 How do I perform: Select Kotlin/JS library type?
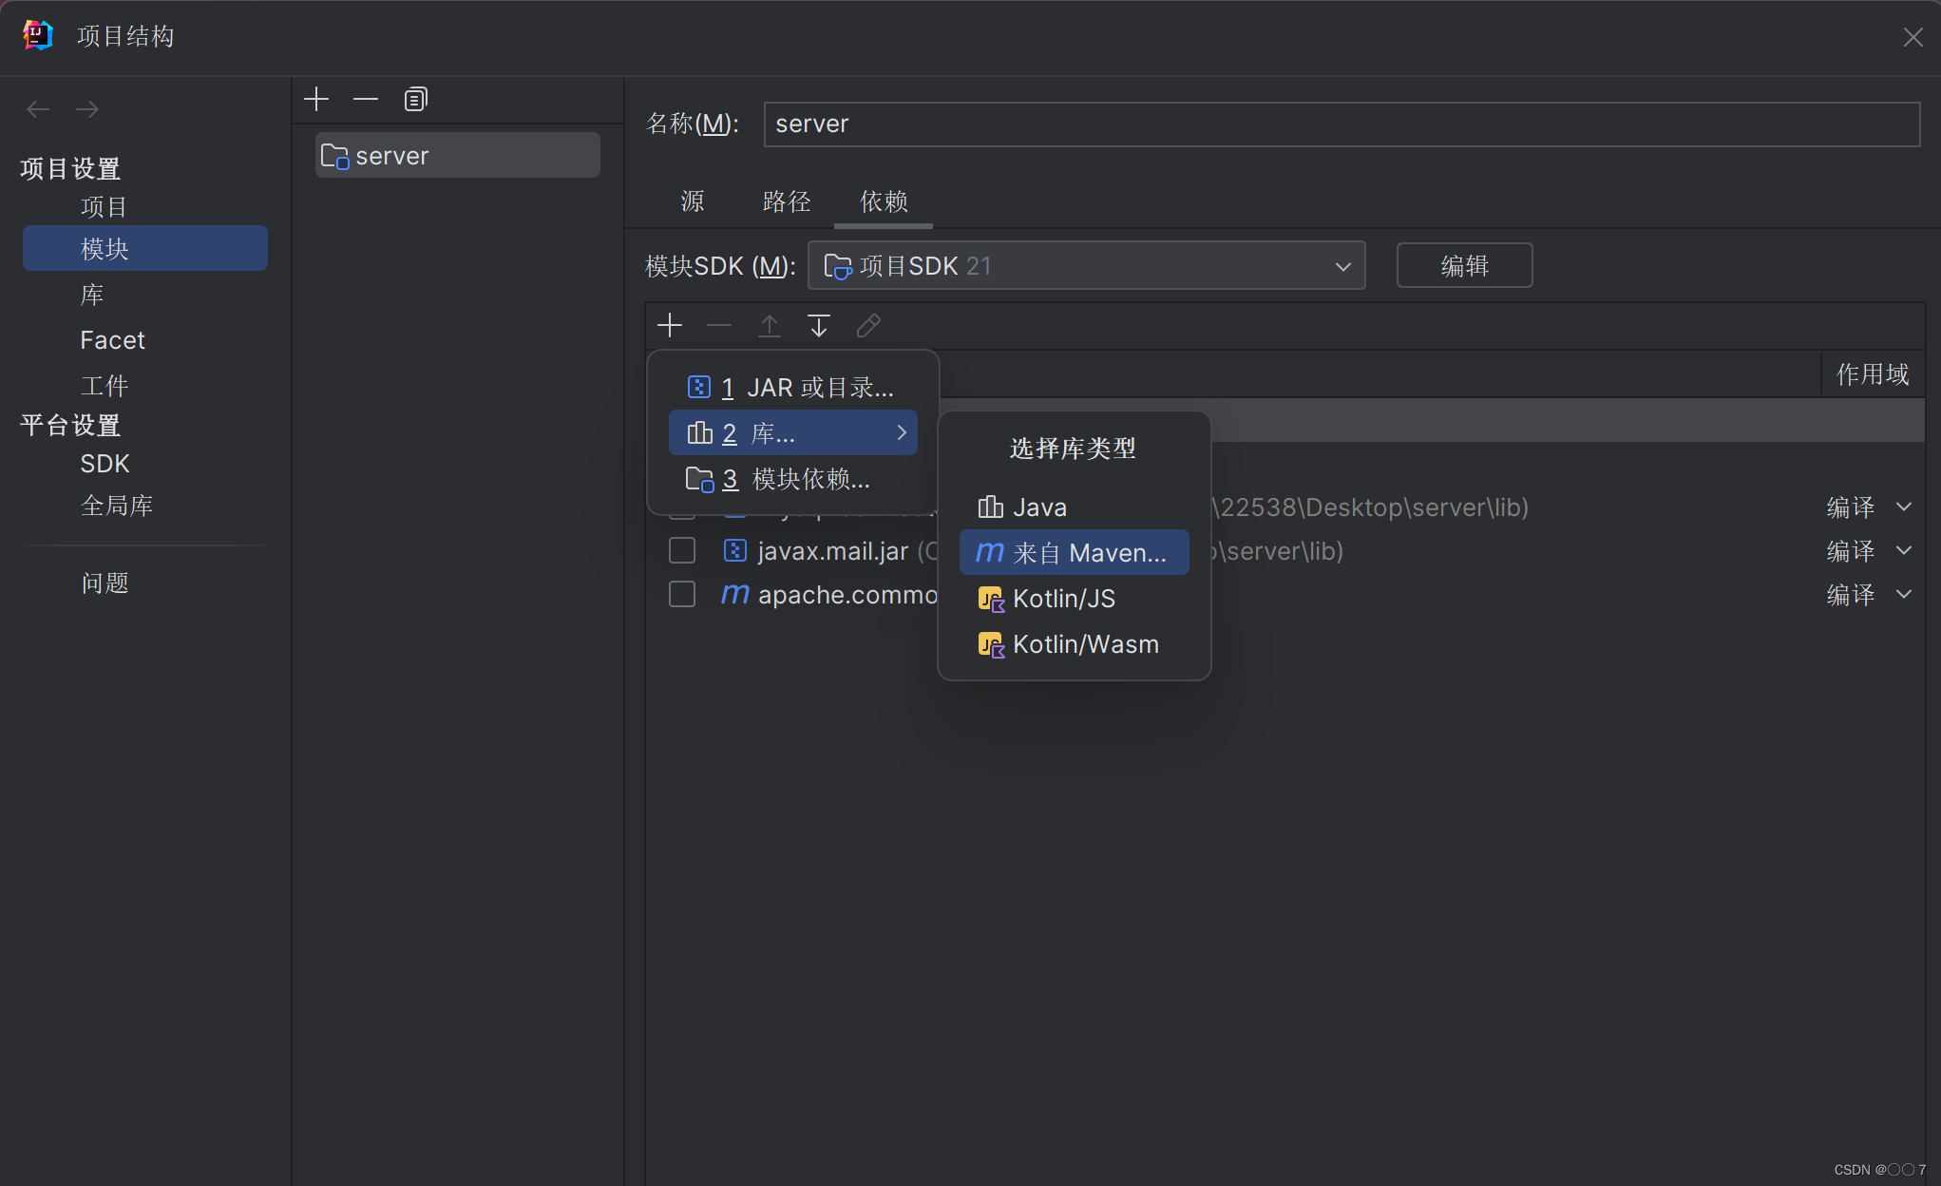tap(1063, 599)
